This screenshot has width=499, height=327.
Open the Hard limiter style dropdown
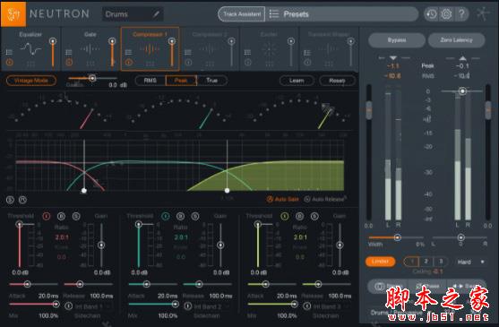[x=470, y=262]
